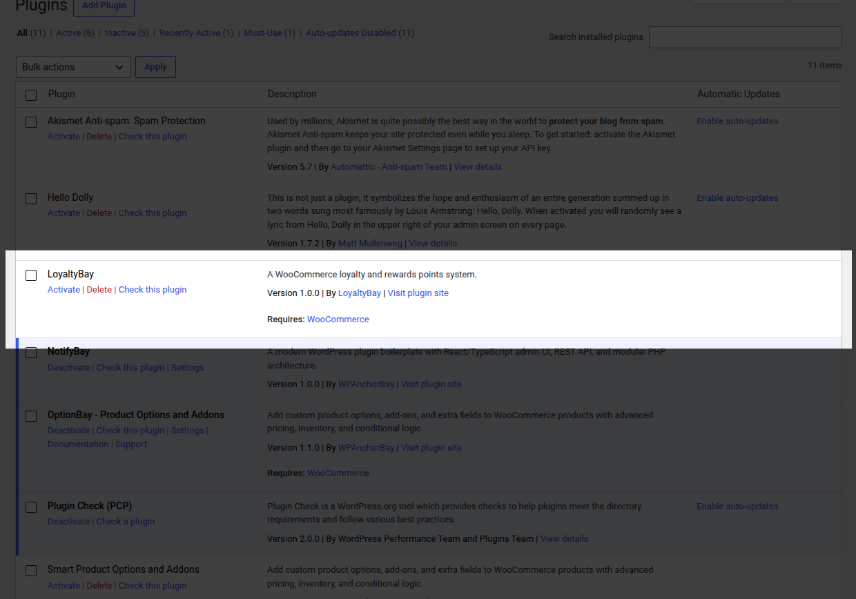Delete the Akismet Anti-spam plugin

pyautogui.click(x=99, y=137)
